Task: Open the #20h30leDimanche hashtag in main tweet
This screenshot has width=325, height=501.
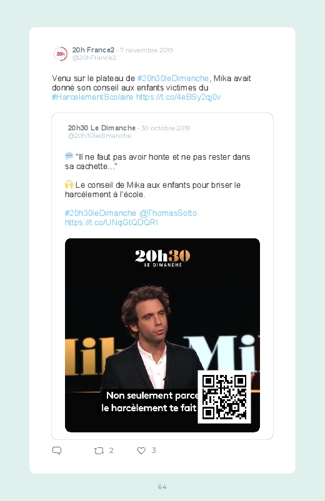Action: click(x=173, y=78)
